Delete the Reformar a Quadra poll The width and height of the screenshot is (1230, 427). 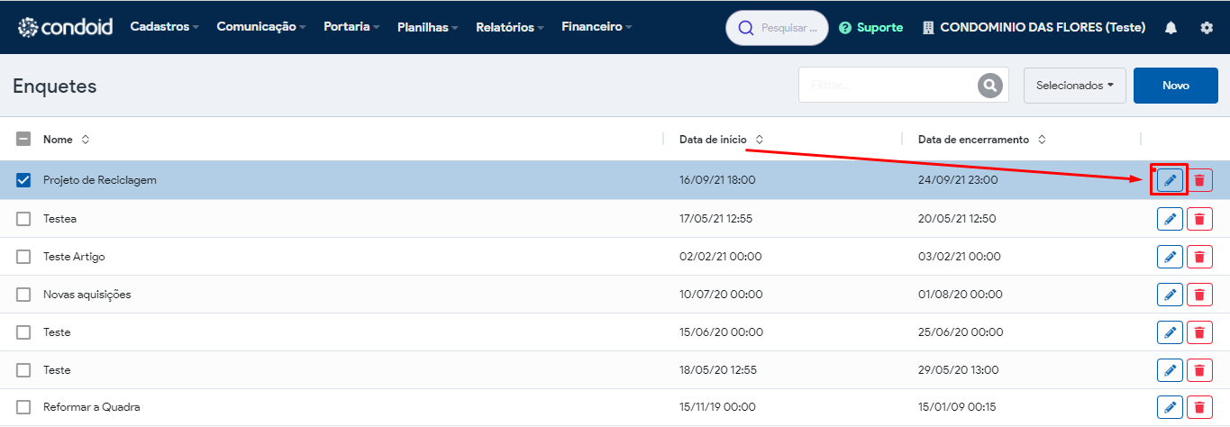coord(1199,407)
